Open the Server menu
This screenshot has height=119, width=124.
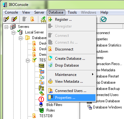point(39,12)
